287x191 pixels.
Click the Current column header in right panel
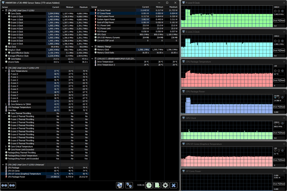(x=143, y=7)
